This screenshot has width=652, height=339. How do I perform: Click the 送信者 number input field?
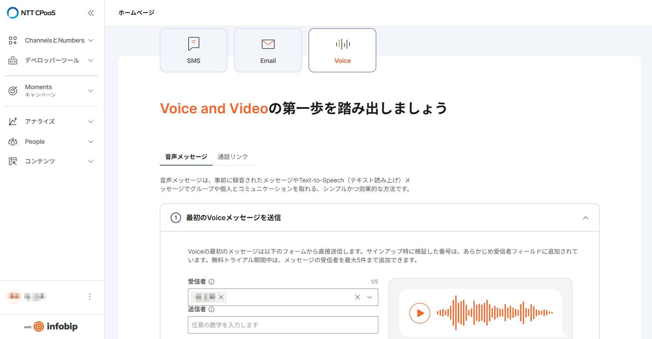coord(283,325)
